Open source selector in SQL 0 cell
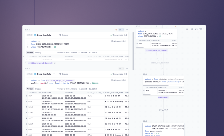Viewport: 224px width, 136px height. (x=44, y=35)
